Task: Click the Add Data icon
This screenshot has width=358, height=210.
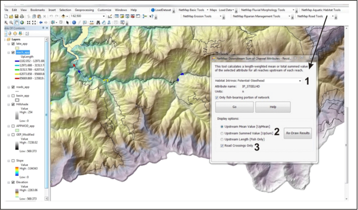Action: [x=63, y=16]
